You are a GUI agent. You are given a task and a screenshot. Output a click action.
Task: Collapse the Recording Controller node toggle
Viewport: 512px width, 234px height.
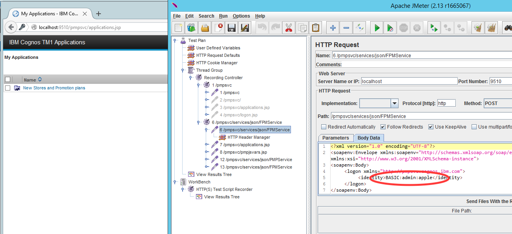[x=191, y=78]
